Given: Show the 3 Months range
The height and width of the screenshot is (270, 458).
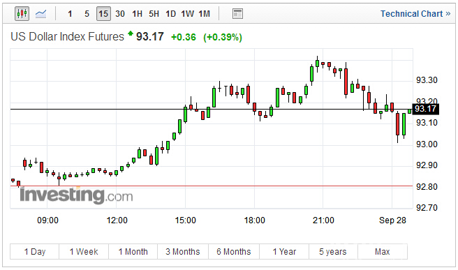Looking at the screenshot, I should click(x=183, y=252).
